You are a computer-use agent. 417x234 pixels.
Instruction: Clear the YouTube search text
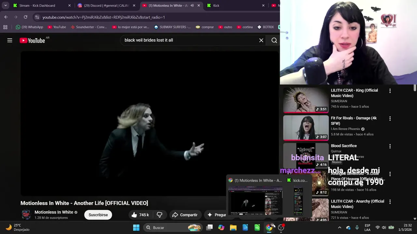261,40
